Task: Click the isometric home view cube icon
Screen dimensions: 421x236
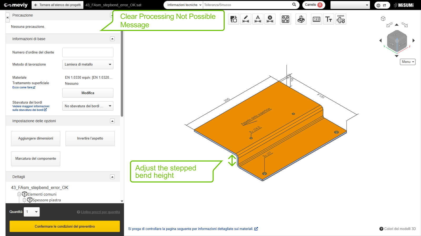Action: coord(383,19)
